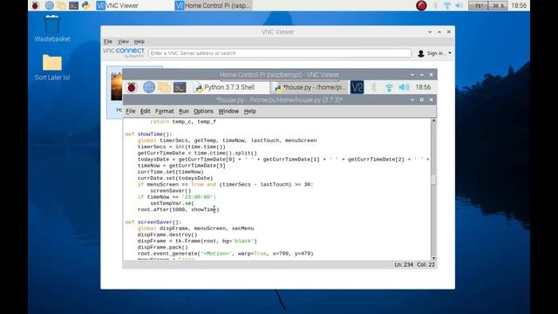
Task: Open the file manager from the outer taskbar
Action: [x=62, y=5]
